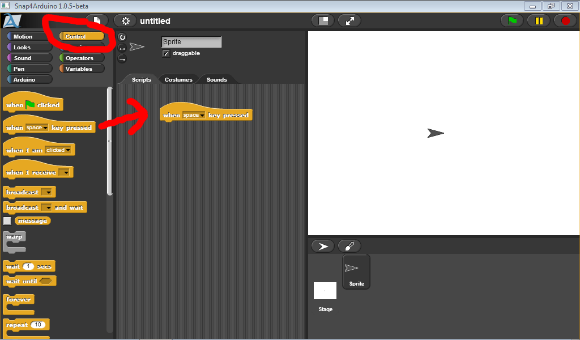Click the sprite preview arrow icon
Screen dimensions: 580x340
click(x=137, y=46)
